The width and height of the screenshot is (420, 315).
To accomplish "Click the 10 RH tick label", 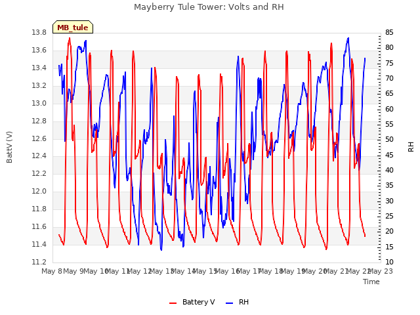I will (x=389, y=262).
